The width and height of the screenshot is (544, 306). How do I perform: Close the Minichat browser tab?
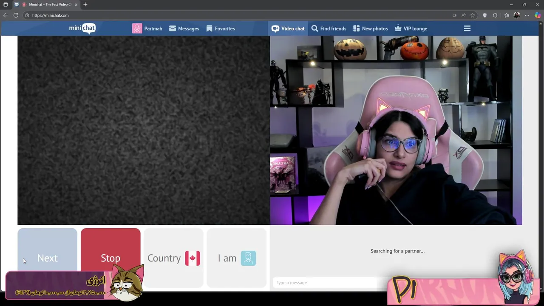pos(76,5)
